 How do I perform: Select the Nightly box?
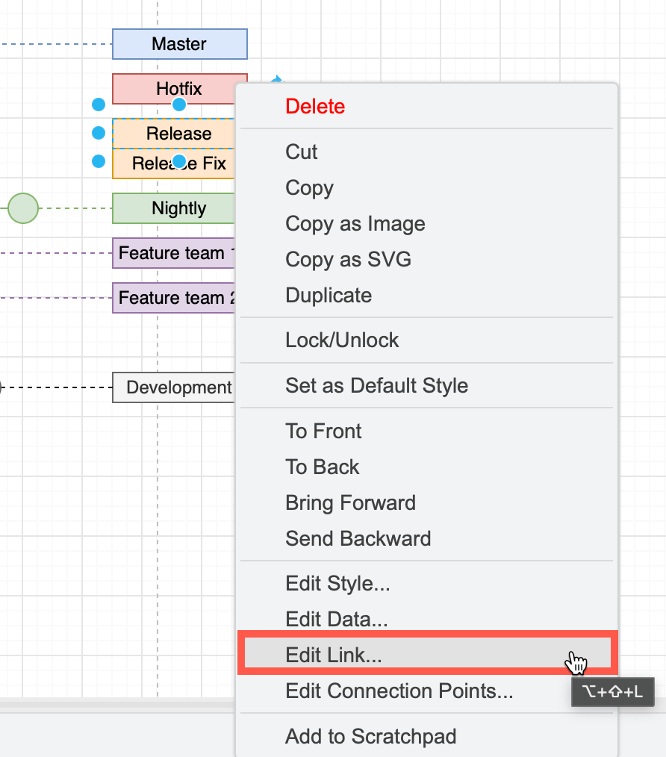point(174,208)
